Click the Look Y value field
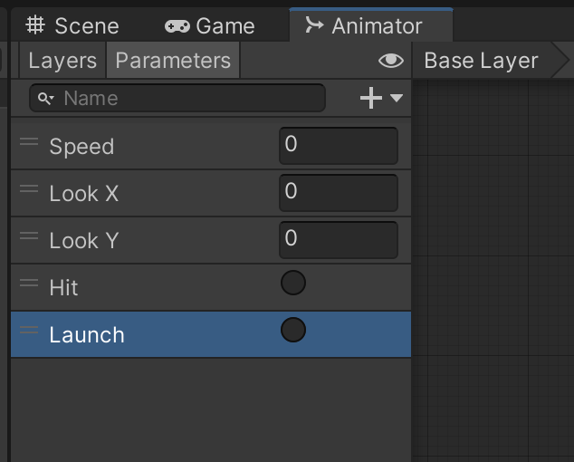Image resolution: width=574 pixels, height=462 pixels. pyautogui.click(x=339, y=239)
